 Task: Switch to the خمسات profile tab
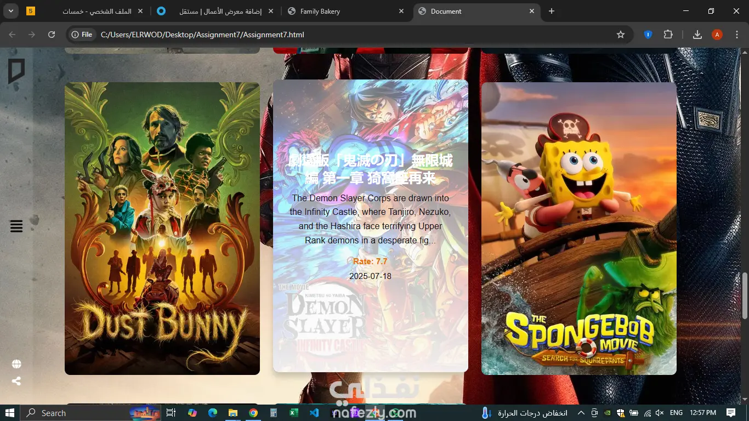[x=97, y=11]
